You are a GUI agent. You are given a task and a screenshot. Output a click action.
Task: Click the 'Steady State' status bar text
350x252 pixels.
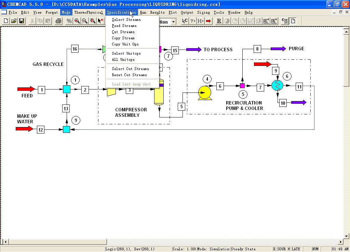coord(243,249)
